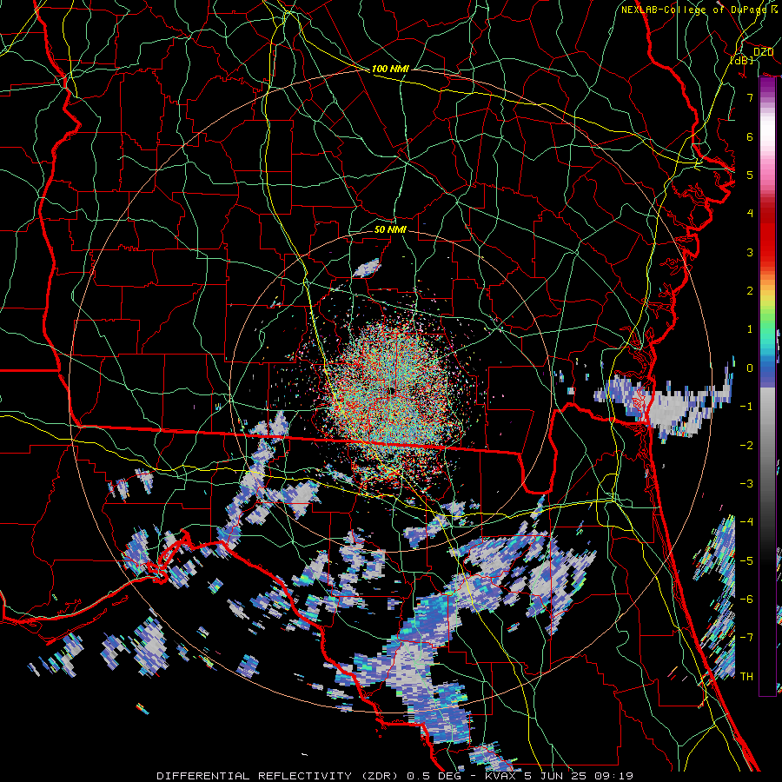Click the TH threshold label on the scale
The image size is (782, 782).
click(x=746, y=677)
